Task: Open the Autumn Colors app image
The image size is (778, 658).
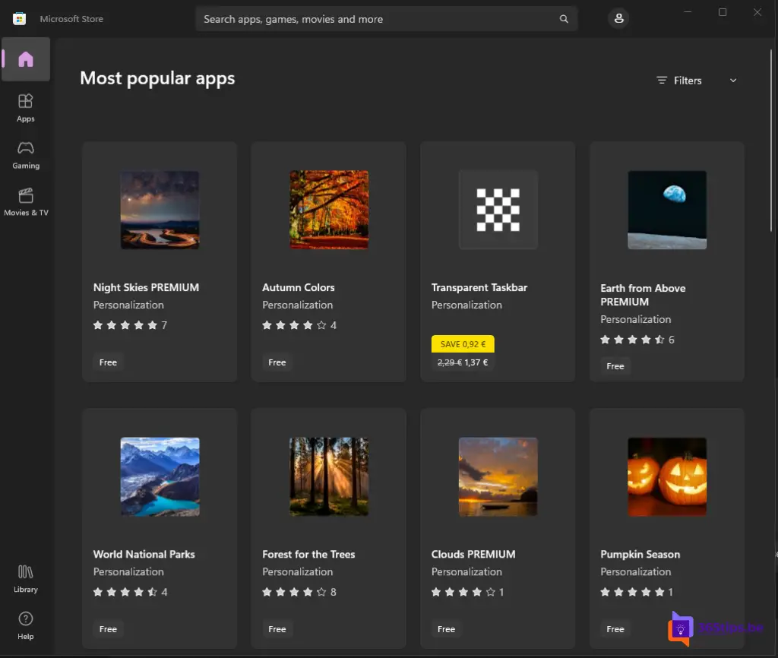Action: coord(329,210)
